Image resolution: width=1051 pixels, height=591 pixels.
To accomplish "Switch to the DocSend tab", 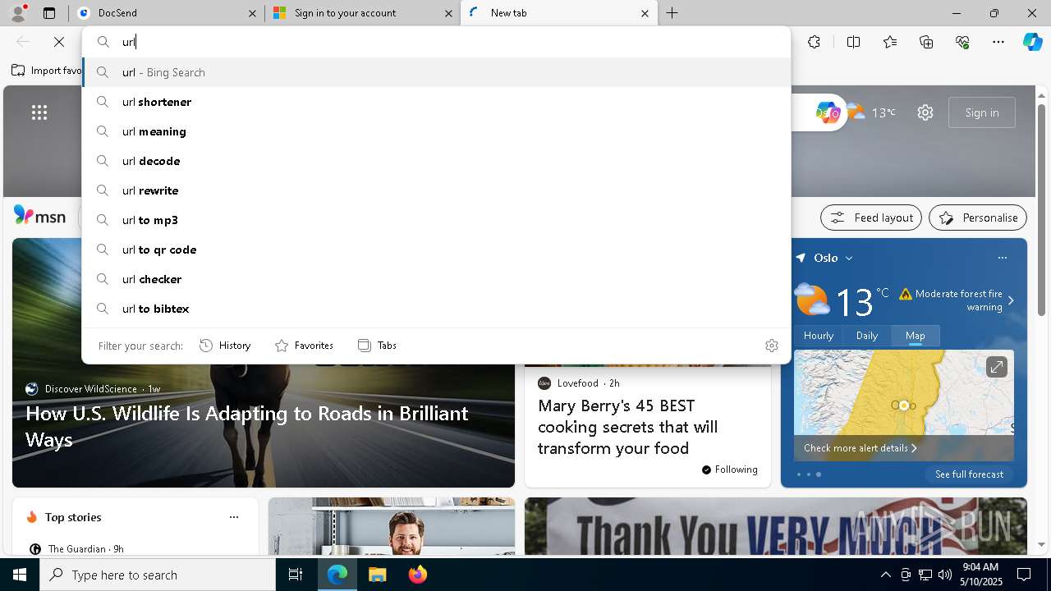I will [167, 13].
